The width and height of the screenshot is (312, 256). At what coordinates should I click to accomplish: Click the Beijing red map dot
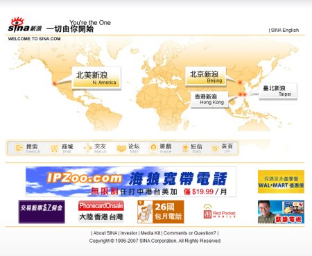pyautogui.click(x=240, y=82)
